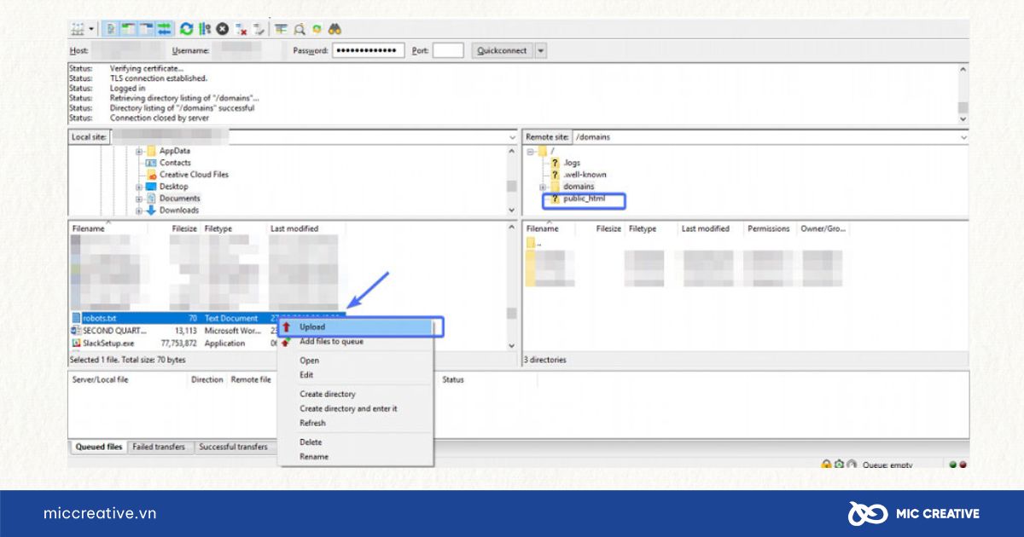Toggle transfer queue display button
The height and width of the screenshot is (537, 1024).
coord(164,29)
